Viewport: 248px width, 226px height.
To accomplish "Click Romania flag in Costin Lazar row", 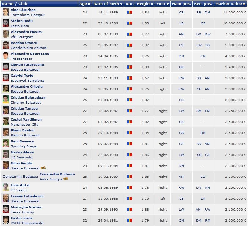I will (x=130, y=220).
